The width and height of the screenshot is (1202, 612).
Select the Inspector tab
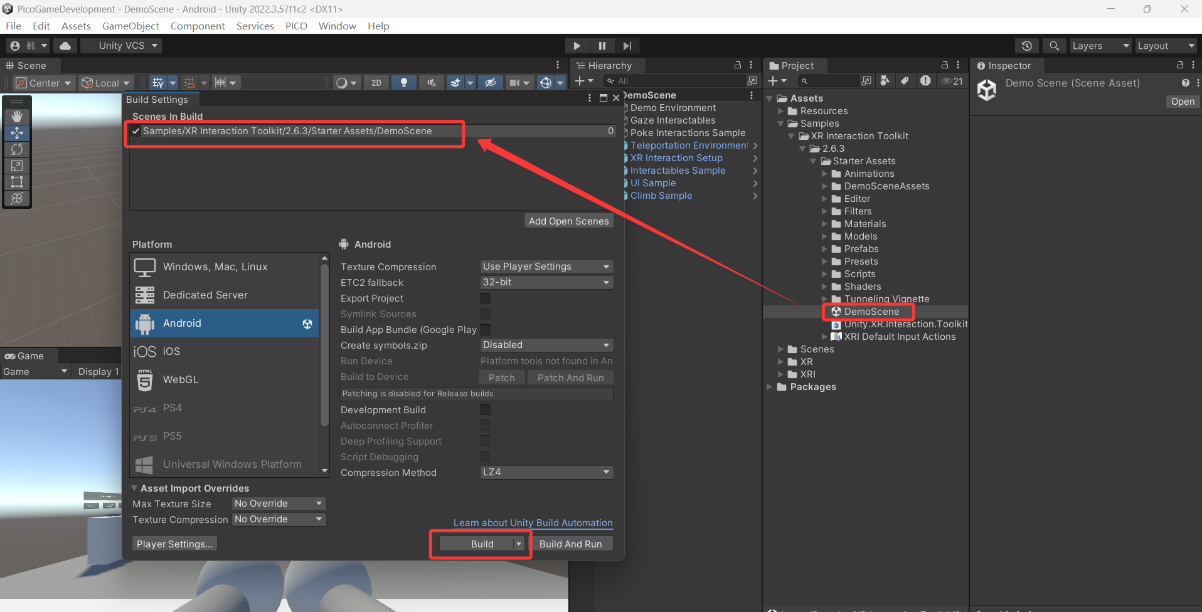(x=1008, y=65)
